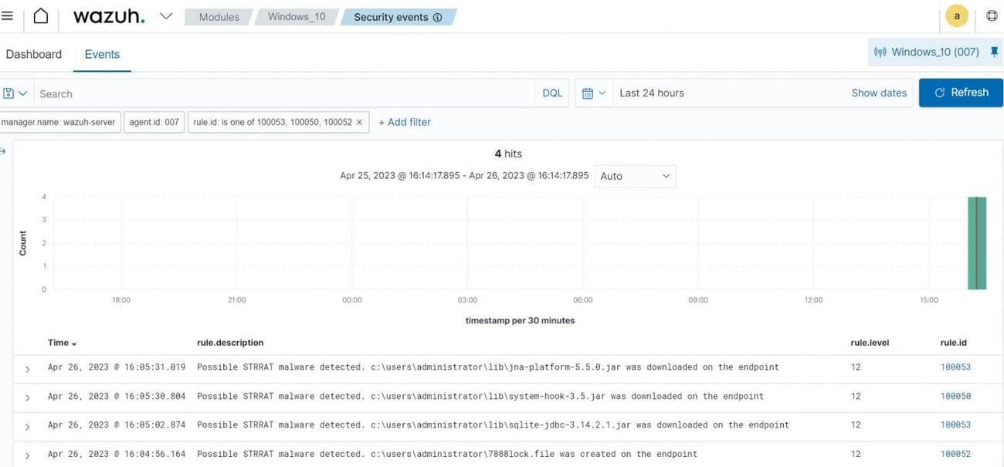Expand the Wazuh logo dropdown chevron

[x=166, y=16]
